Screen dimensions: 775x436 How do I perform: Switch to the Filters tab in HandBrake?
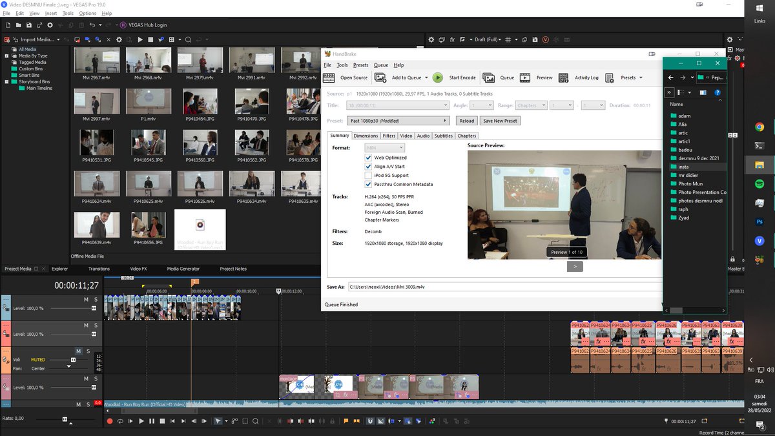[x=389, y=136]
